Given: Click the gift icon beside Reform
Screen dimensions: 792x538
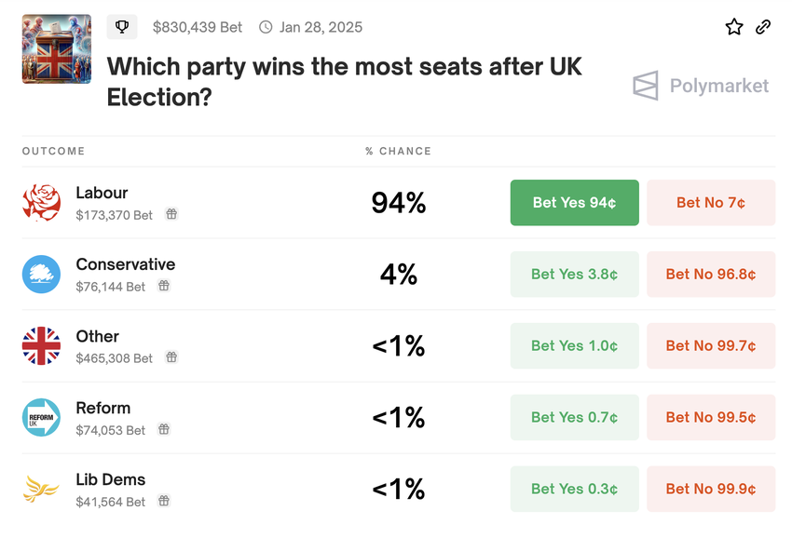Looking at the screenshot, I should point(164,429).
